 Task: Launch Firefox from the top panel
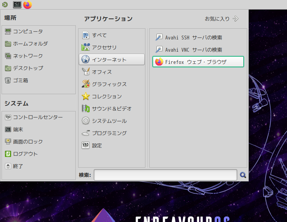coord(28,4)
